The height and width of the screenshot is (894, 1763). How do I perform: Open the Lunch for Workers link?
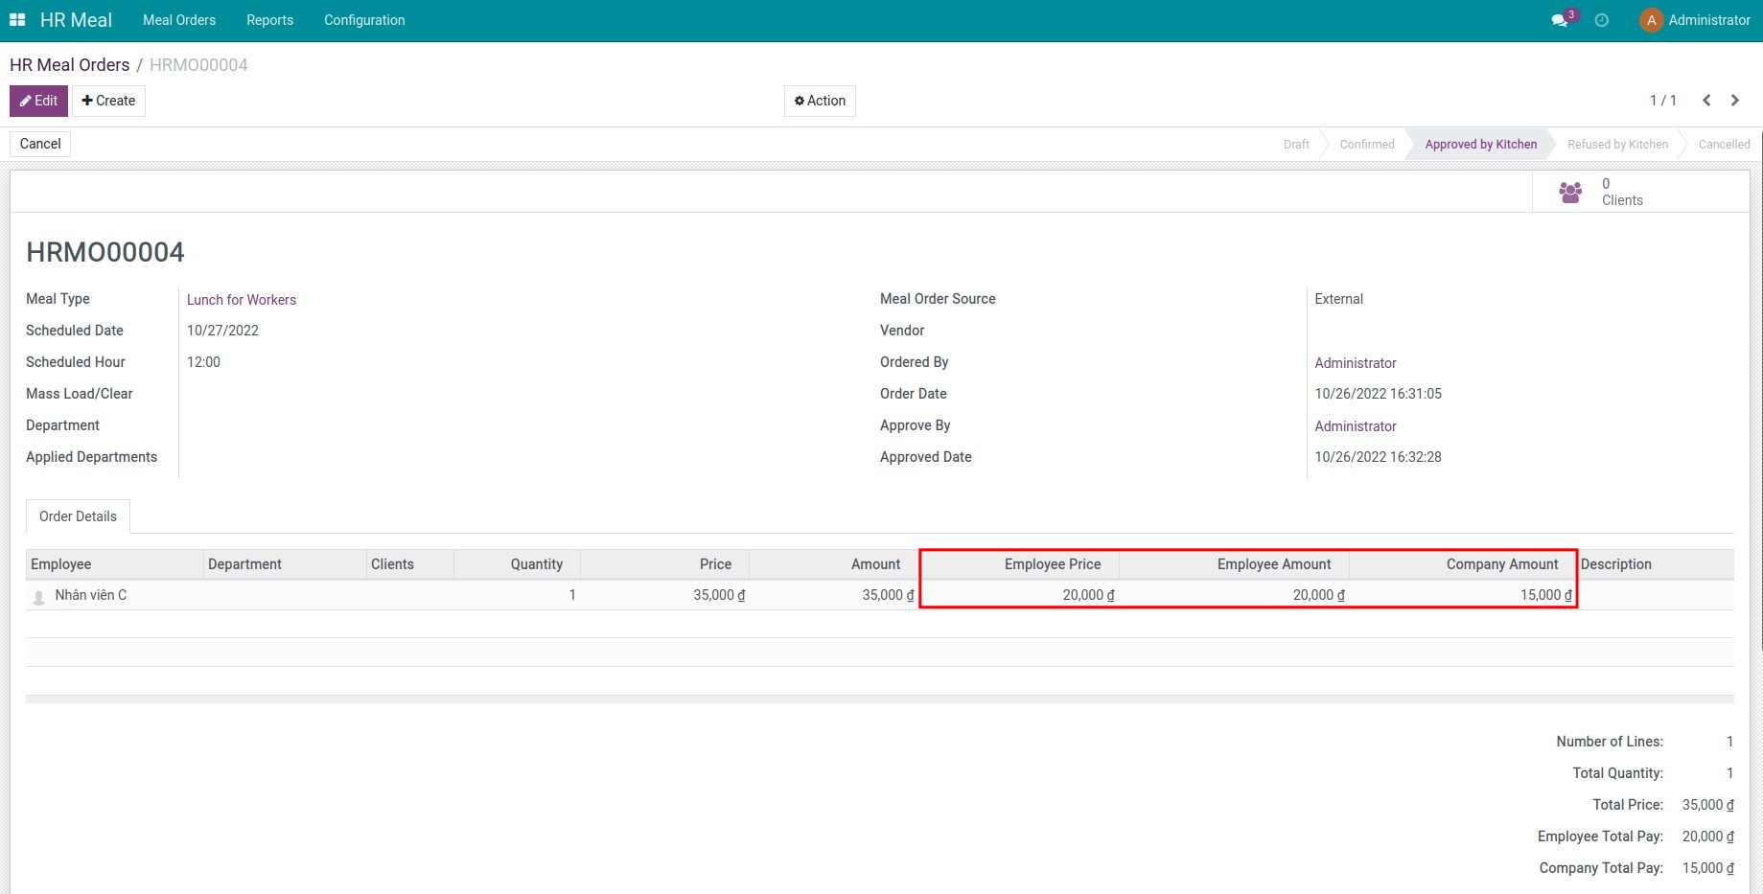pos(242,300)
